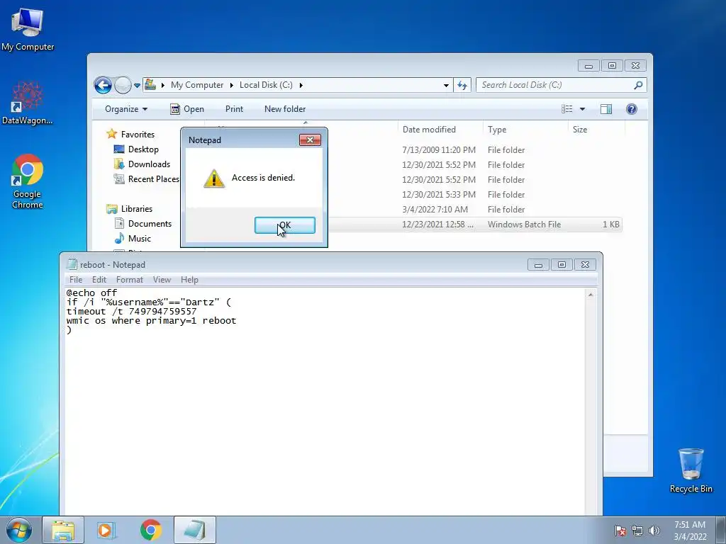Screen dimensions: 726x544
Task: Open the File menu in reboot Notepad
Action: 75,279
